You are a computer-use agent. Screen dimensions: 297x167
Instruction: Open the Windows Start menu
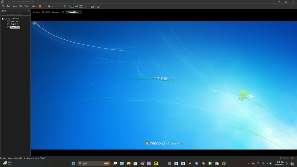(73, 164)
